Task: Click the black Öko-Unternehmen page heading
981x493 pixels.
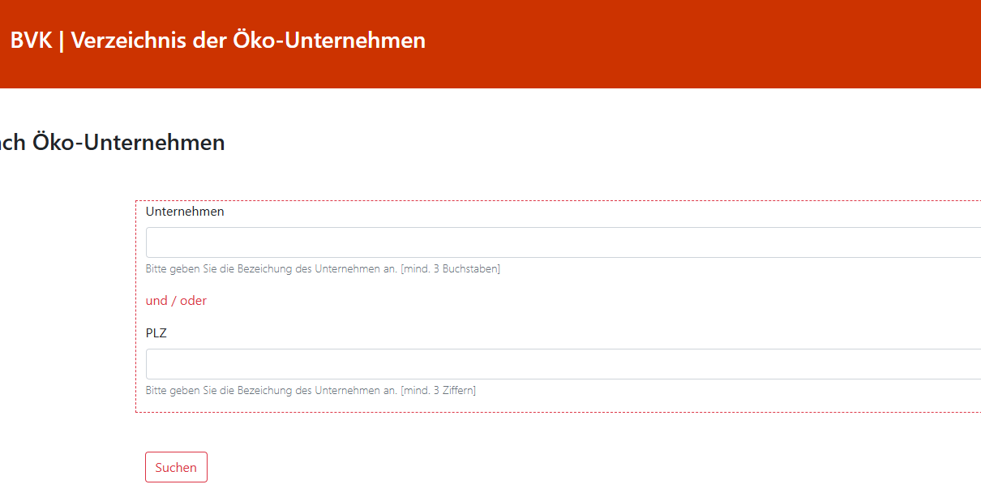Action: pos(128,144)
